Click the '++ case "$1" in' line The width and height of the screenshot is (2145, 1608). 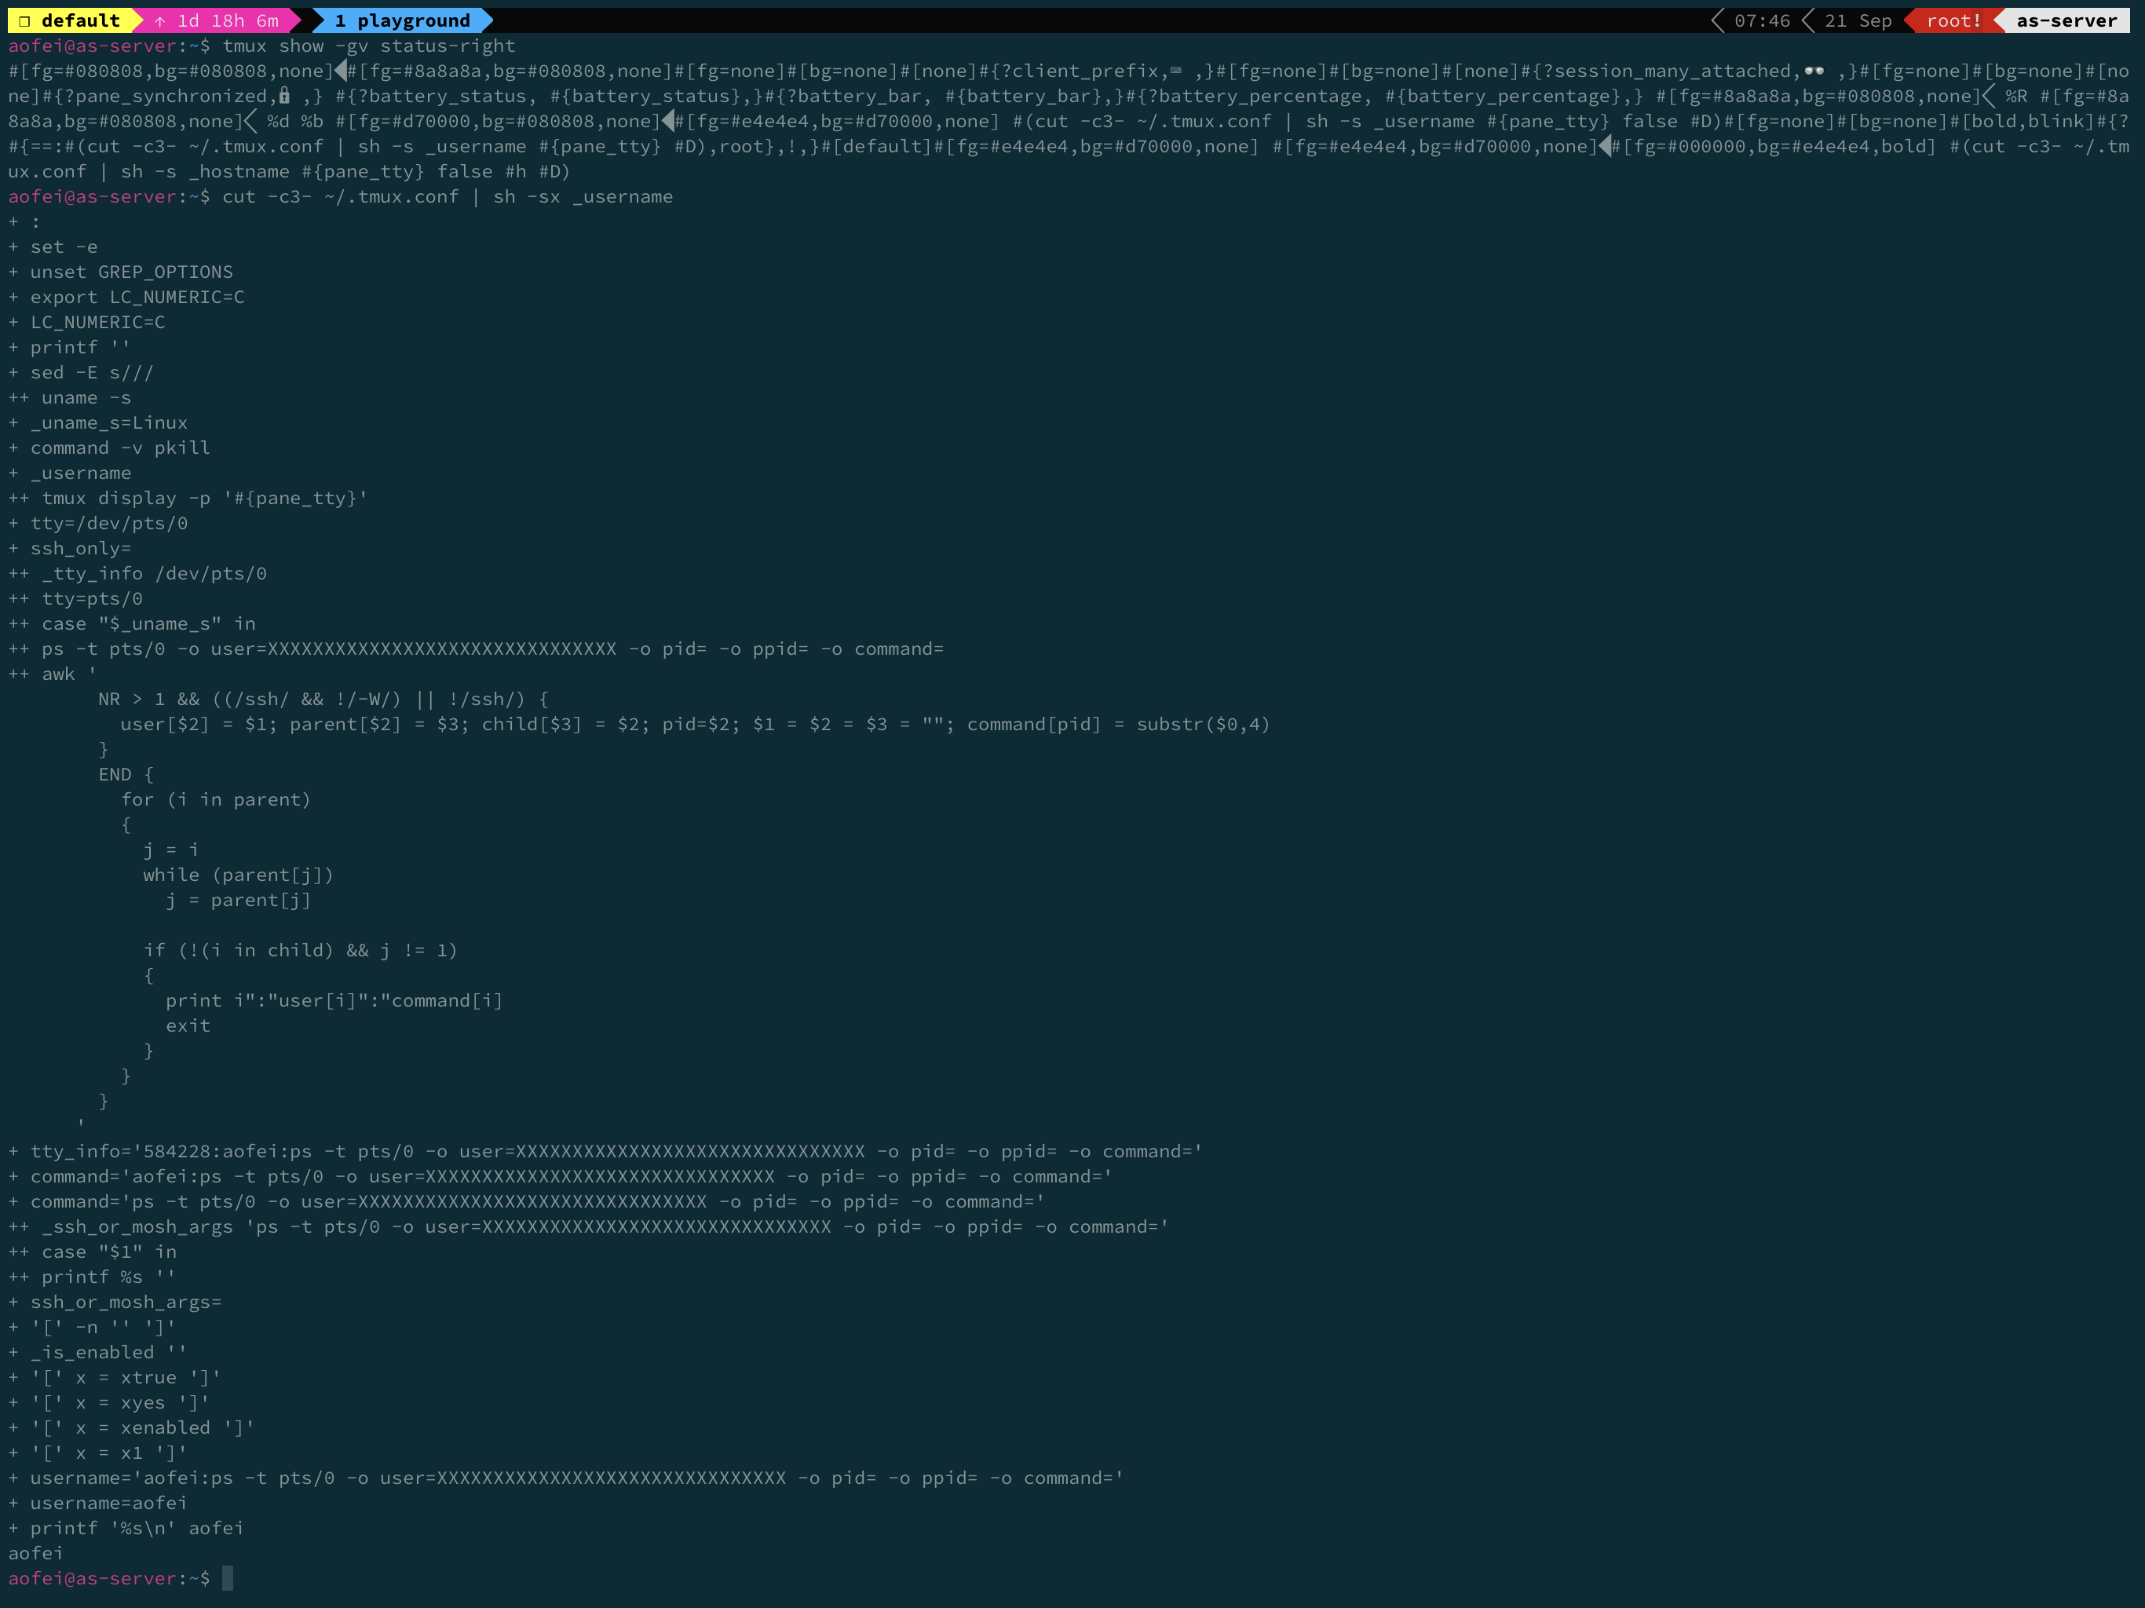coord(92,1253)
